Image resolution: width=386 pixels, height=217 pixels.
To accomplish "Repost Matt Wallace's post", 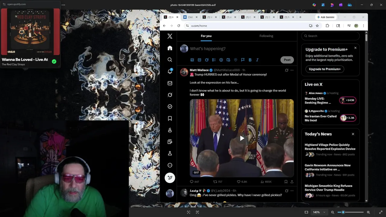I will (x=218, y=182).
